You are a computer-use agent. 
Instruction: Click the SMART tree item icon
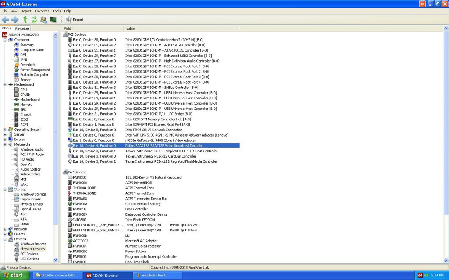point(16,224)
